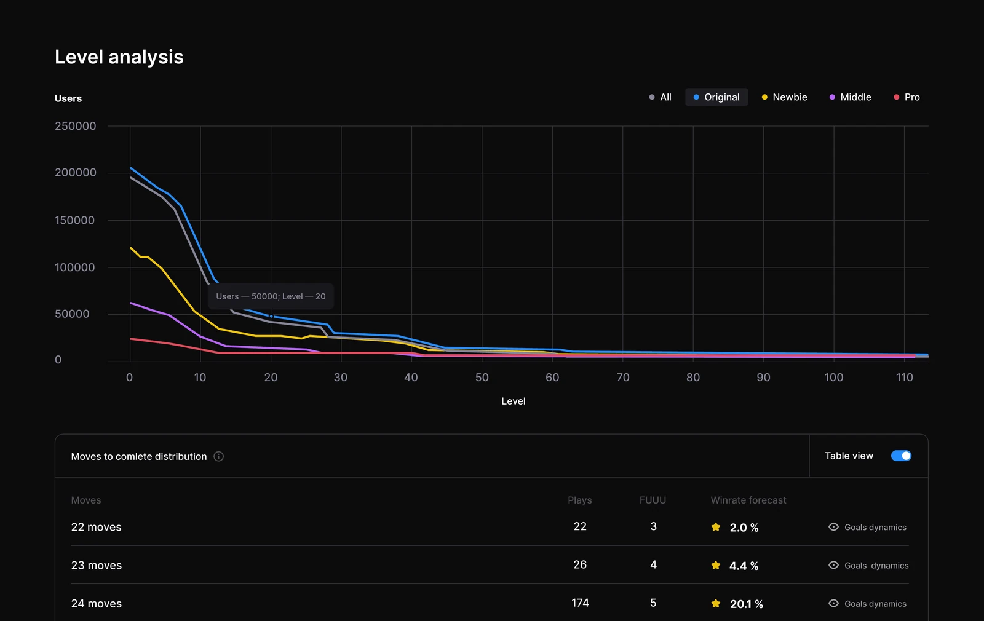Click the 'Users' y-axis title
Viewport: 984px width, 621px height.
coord(68,98)
